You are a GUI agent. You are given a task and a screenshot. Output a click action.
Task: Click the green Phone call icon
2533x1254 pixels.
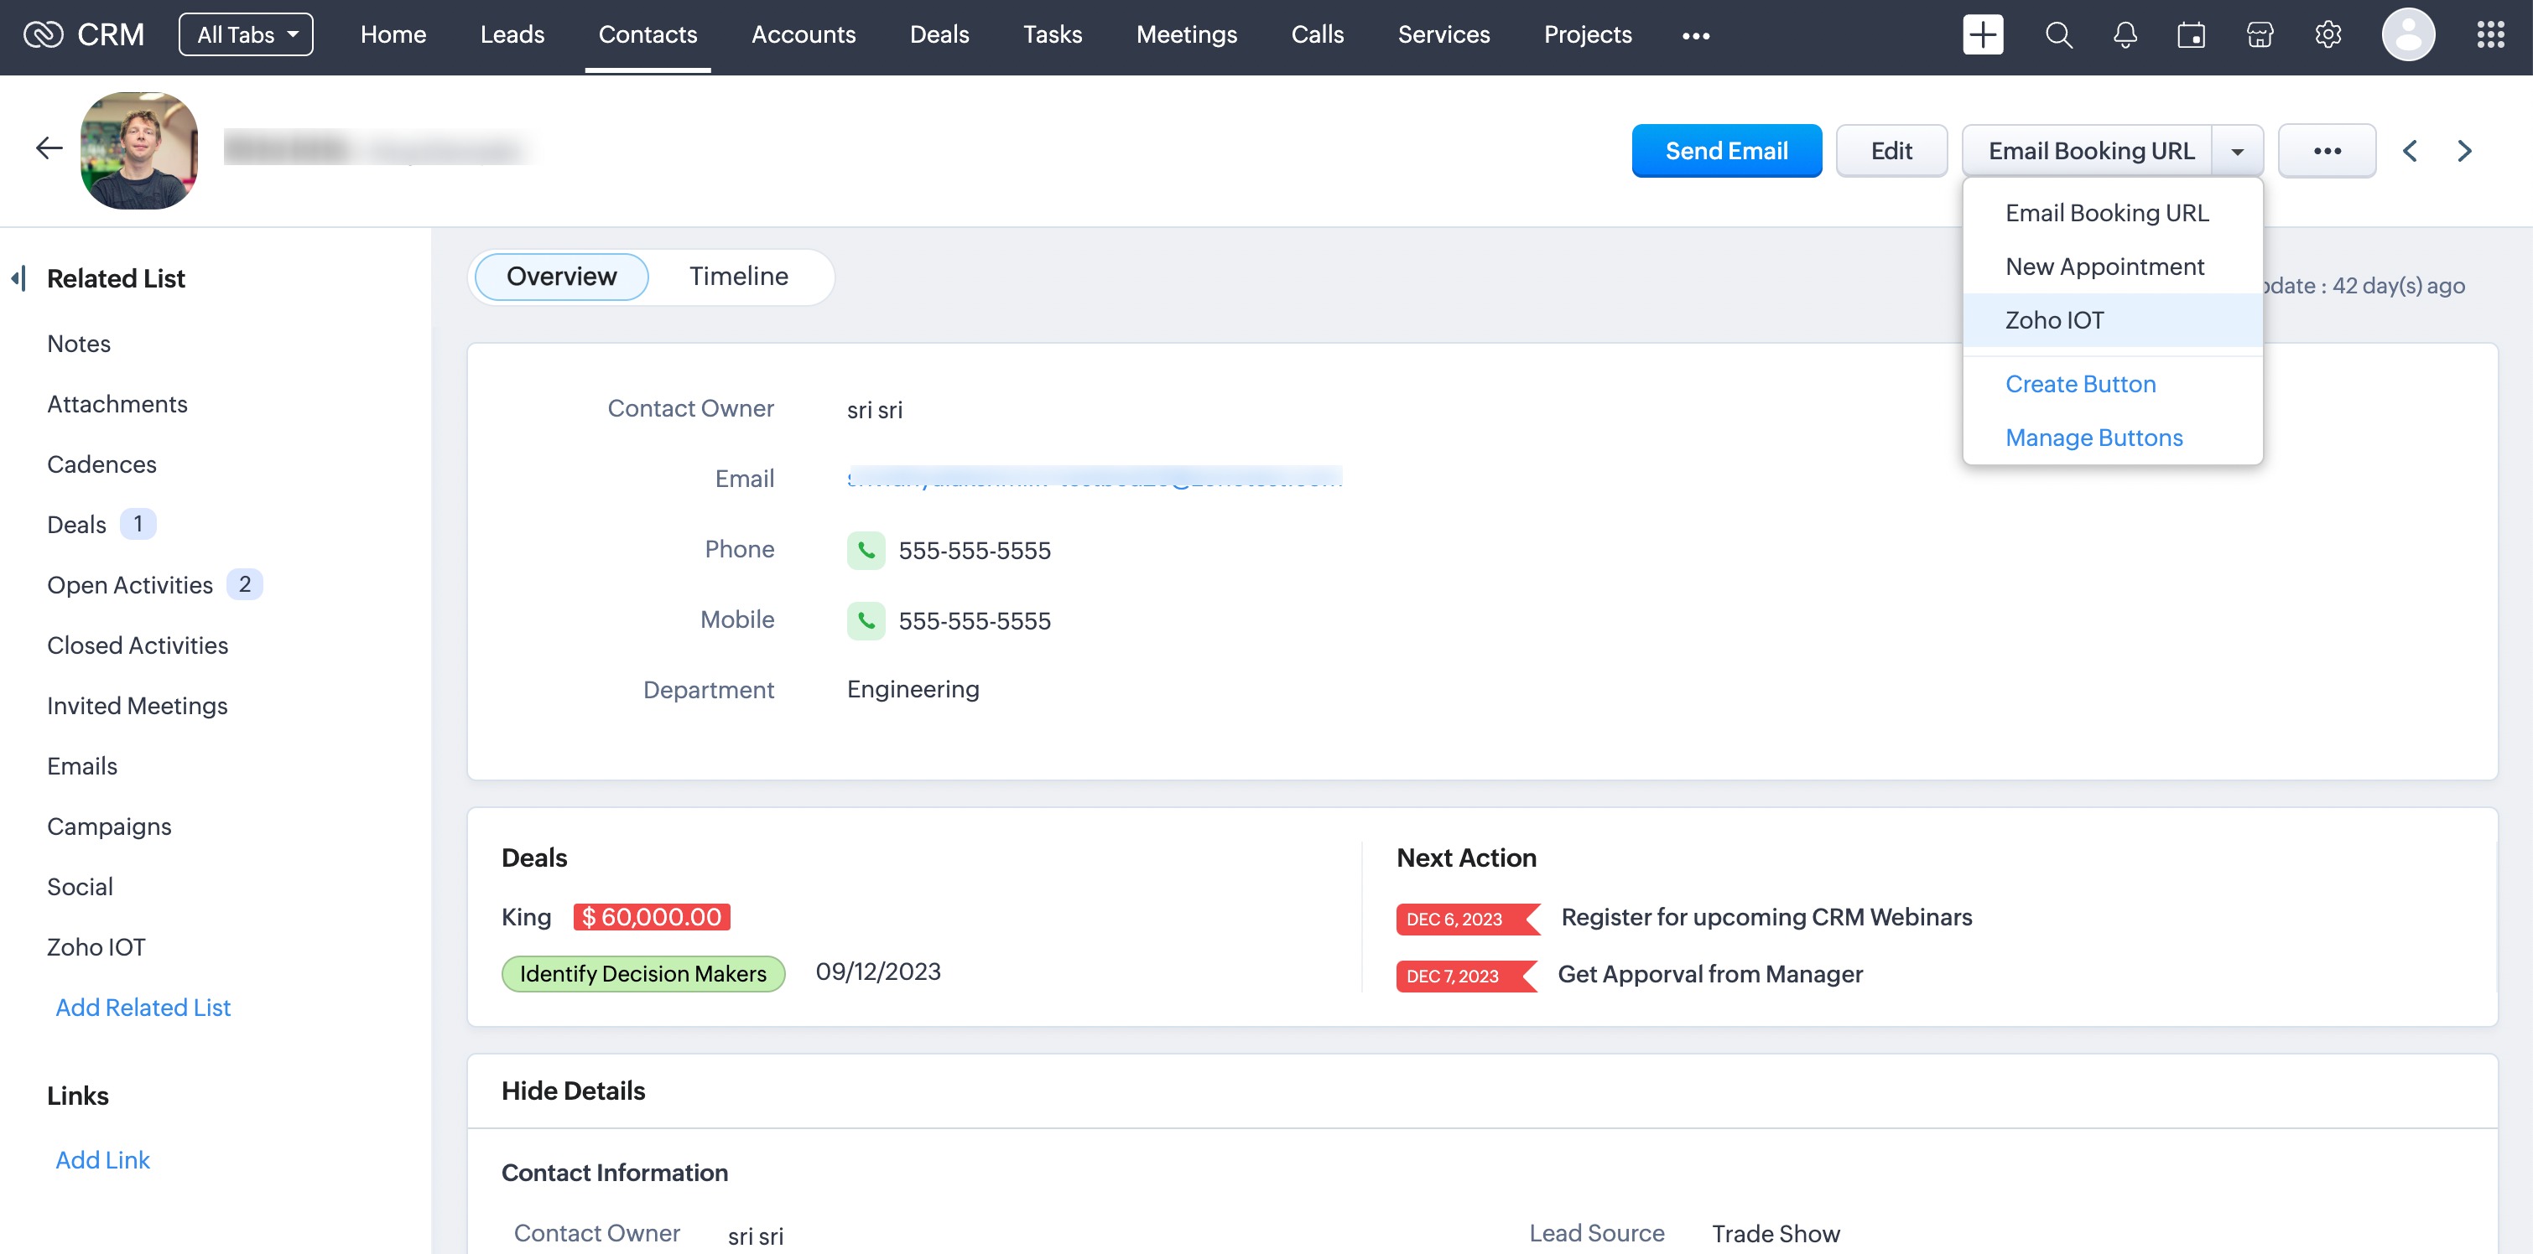click(x=866, y=551)
